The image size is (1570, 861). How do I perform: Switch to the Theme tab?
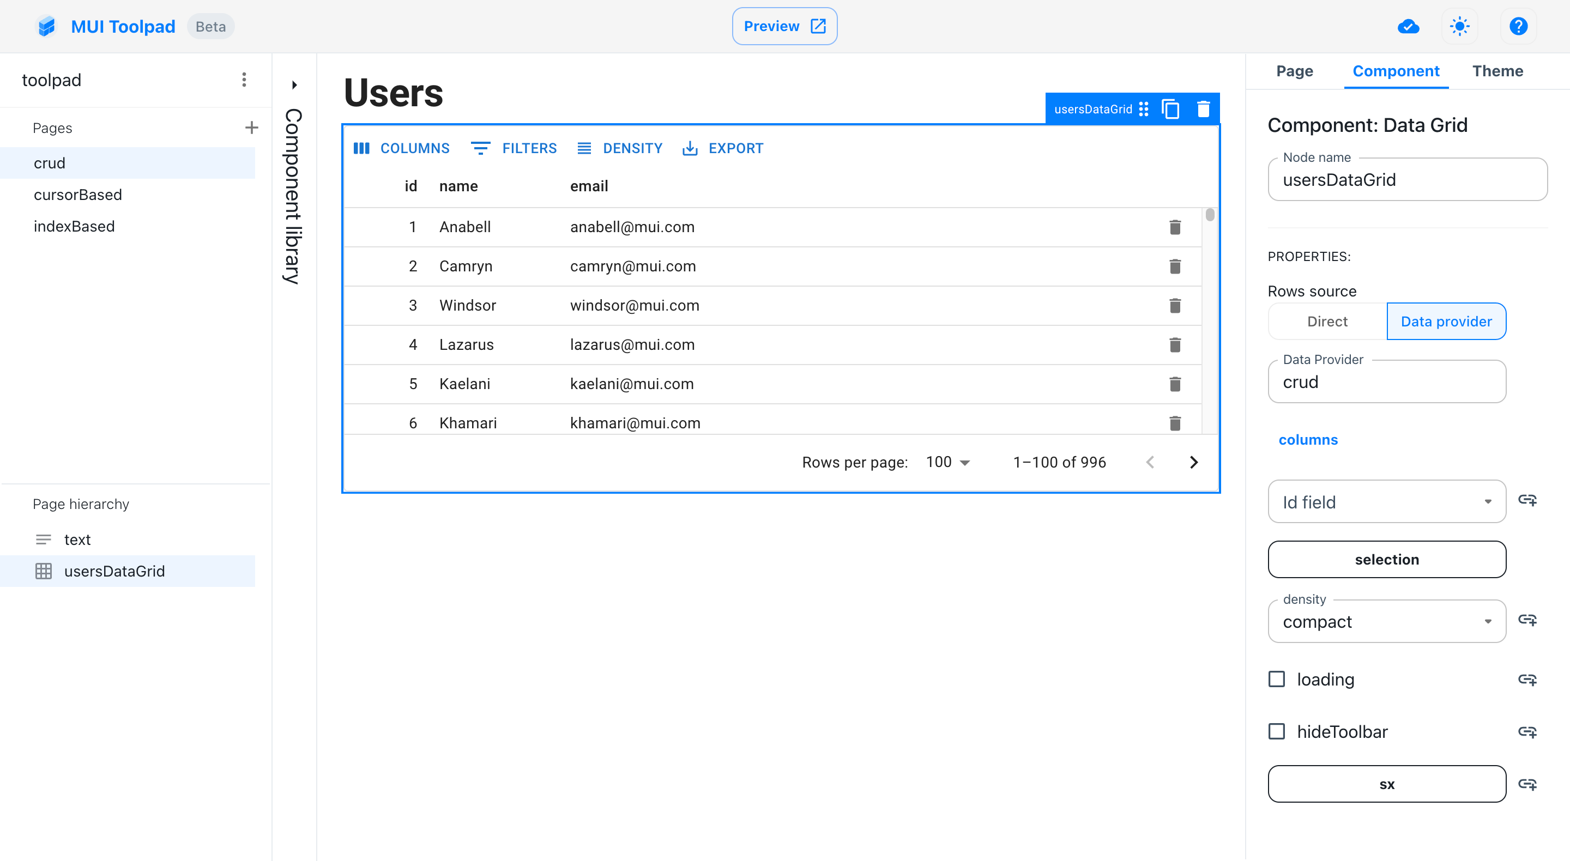[1497, 71]
